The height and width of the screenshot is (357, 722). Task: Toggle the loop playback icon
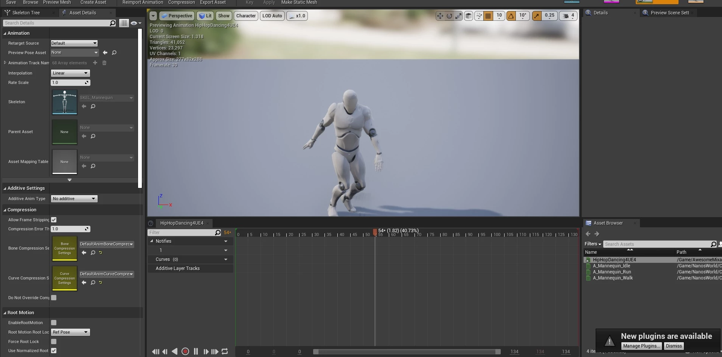click(x=225, y=351)
